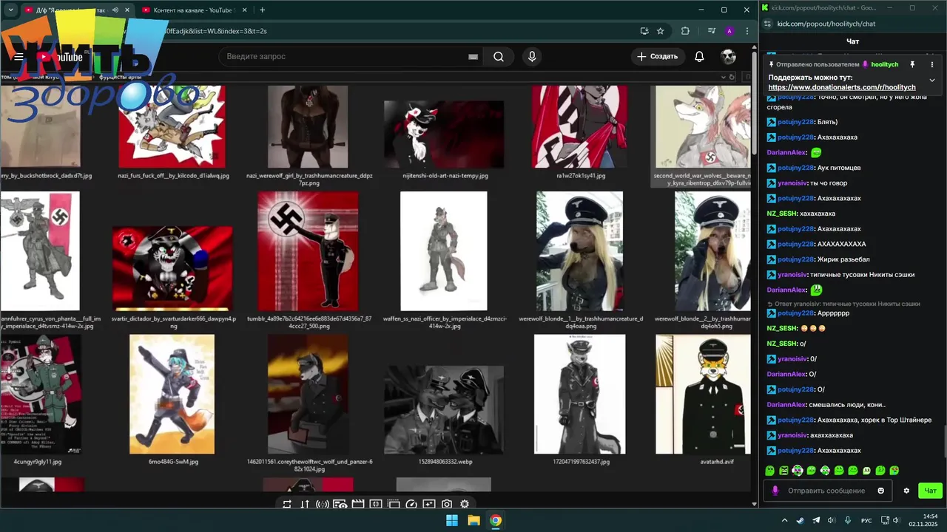Viewport: 947px width, 532px height.
Task: Open the on-screen keyboard in search box
Action: 473,57
